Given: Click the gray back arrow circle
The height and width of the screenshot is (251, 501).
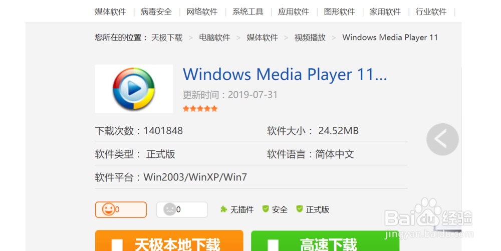Looking at the screenshot, I should 442,139.
